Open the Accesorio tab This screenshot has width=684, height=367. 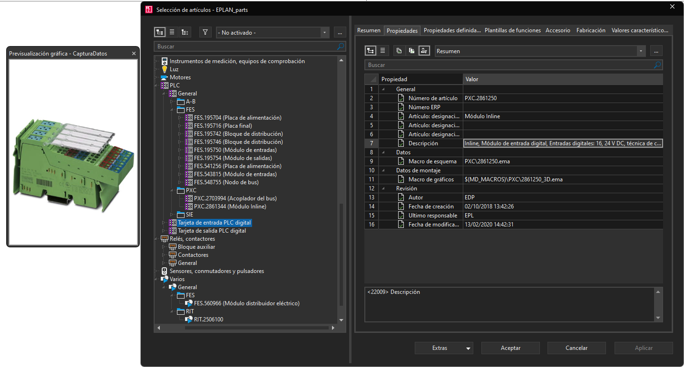pos(558,30)
